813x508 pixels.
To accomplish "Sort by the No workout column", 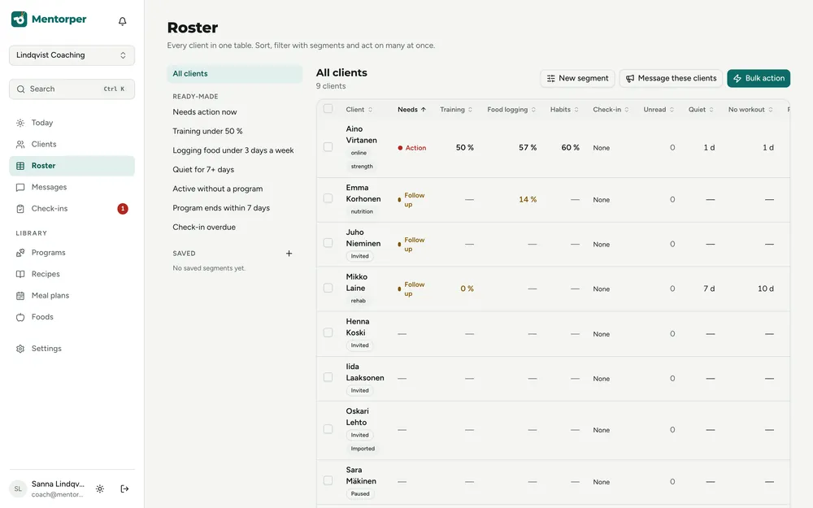I will (750, 110).
